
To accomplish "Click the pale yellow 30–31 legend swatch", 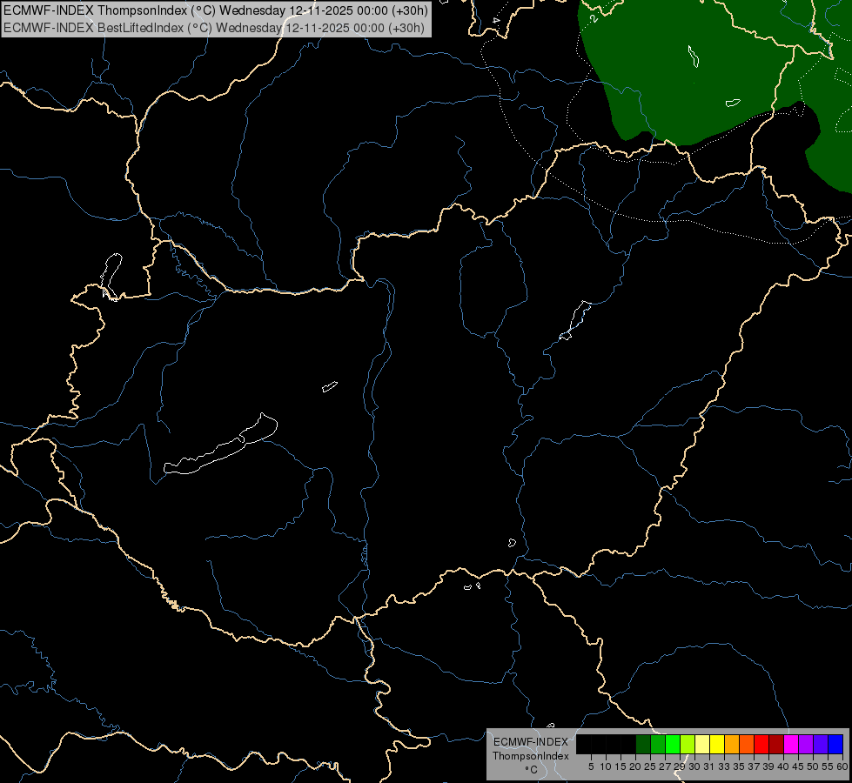I will [702, 744].
